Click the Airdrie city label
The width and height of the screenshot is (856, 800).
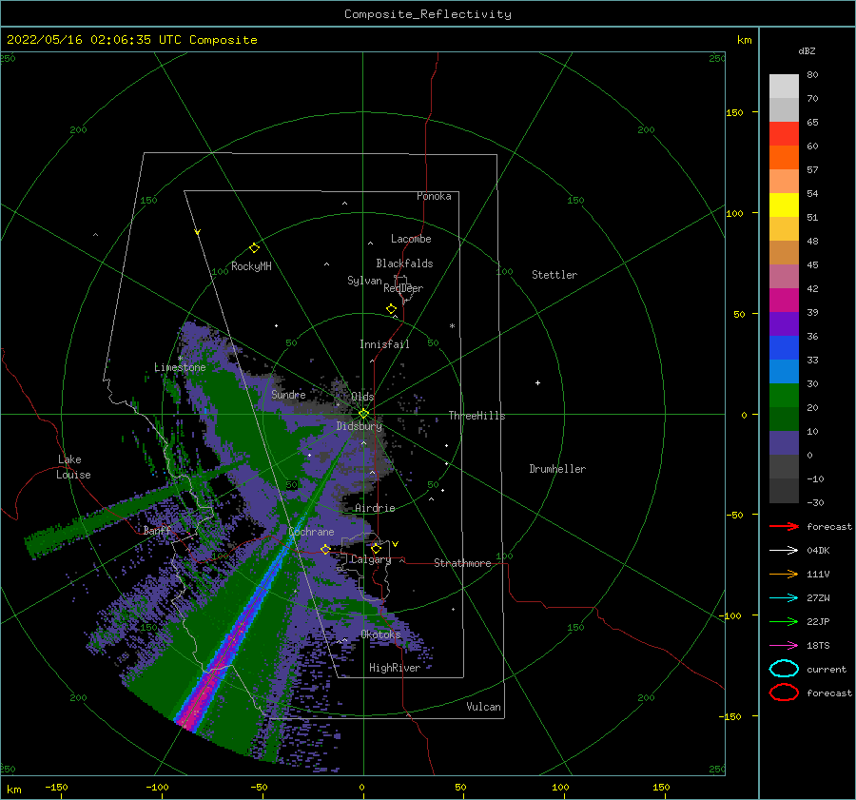(x=375, y=508)
